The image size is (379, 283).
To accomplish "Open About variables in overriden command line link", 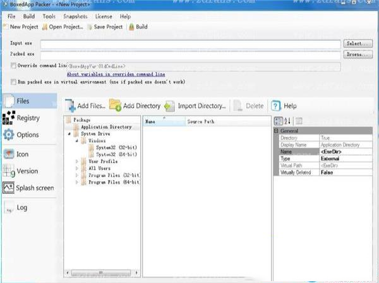I will coord(116,74).
